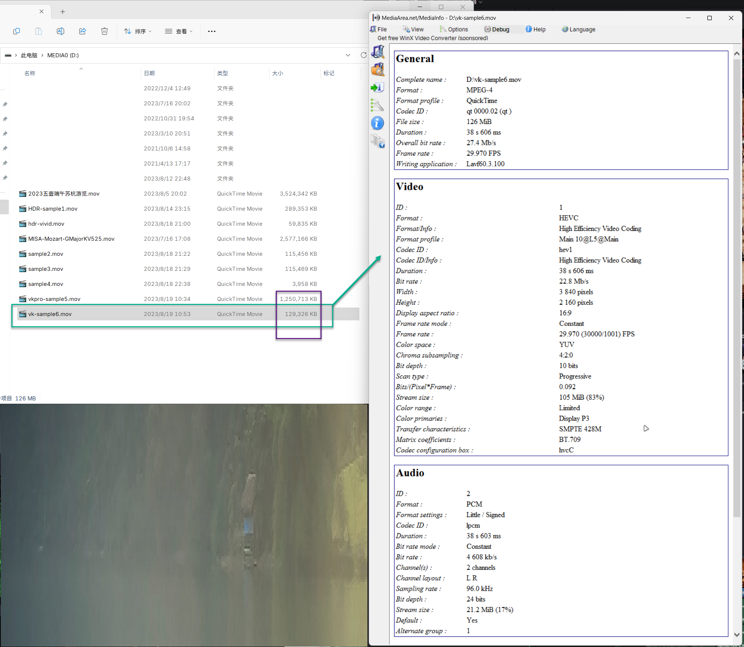744x647 pixels.
Task: Click the share icon in Explorer toolbar
Action: pyautogui.click(x=83, y=31)
